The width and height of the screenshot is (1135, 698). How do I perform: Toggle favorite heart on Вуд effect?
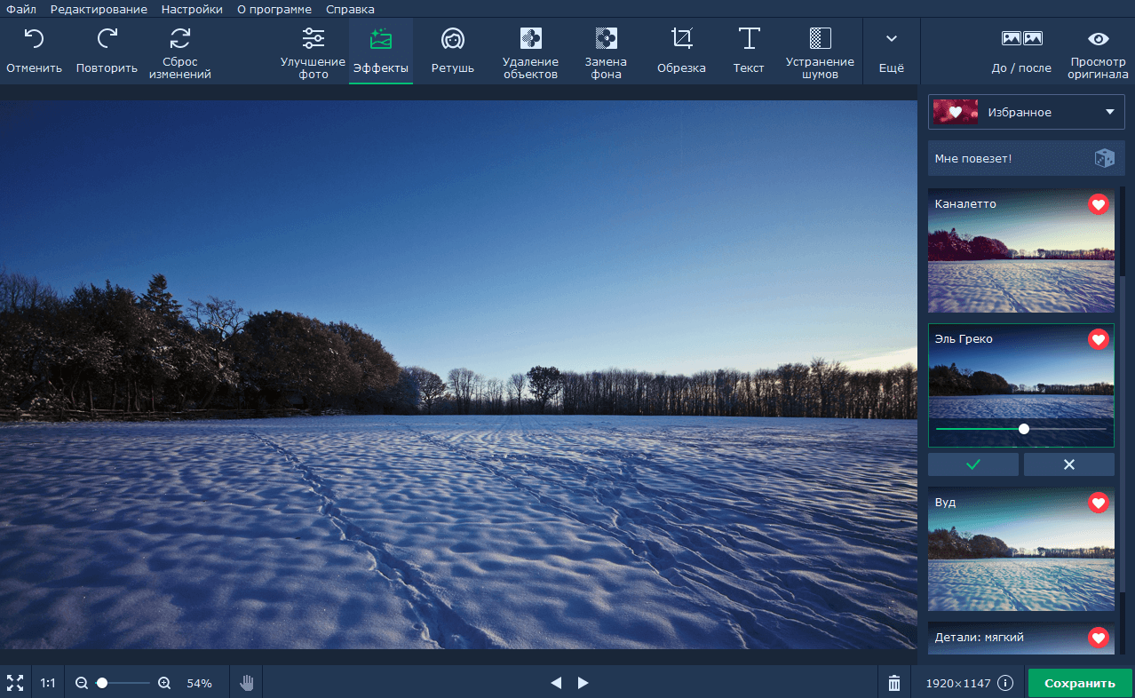[1099, 503]
